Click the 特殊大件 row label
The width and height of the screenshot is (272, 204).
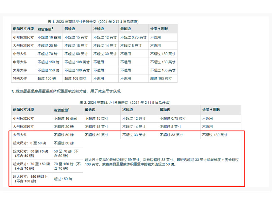(20, 79)
